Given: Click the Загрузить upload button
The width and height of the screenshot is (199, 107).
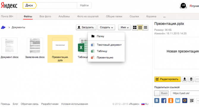Looking at the screenshot, I should pyautogui.click(x=86, y=27).
